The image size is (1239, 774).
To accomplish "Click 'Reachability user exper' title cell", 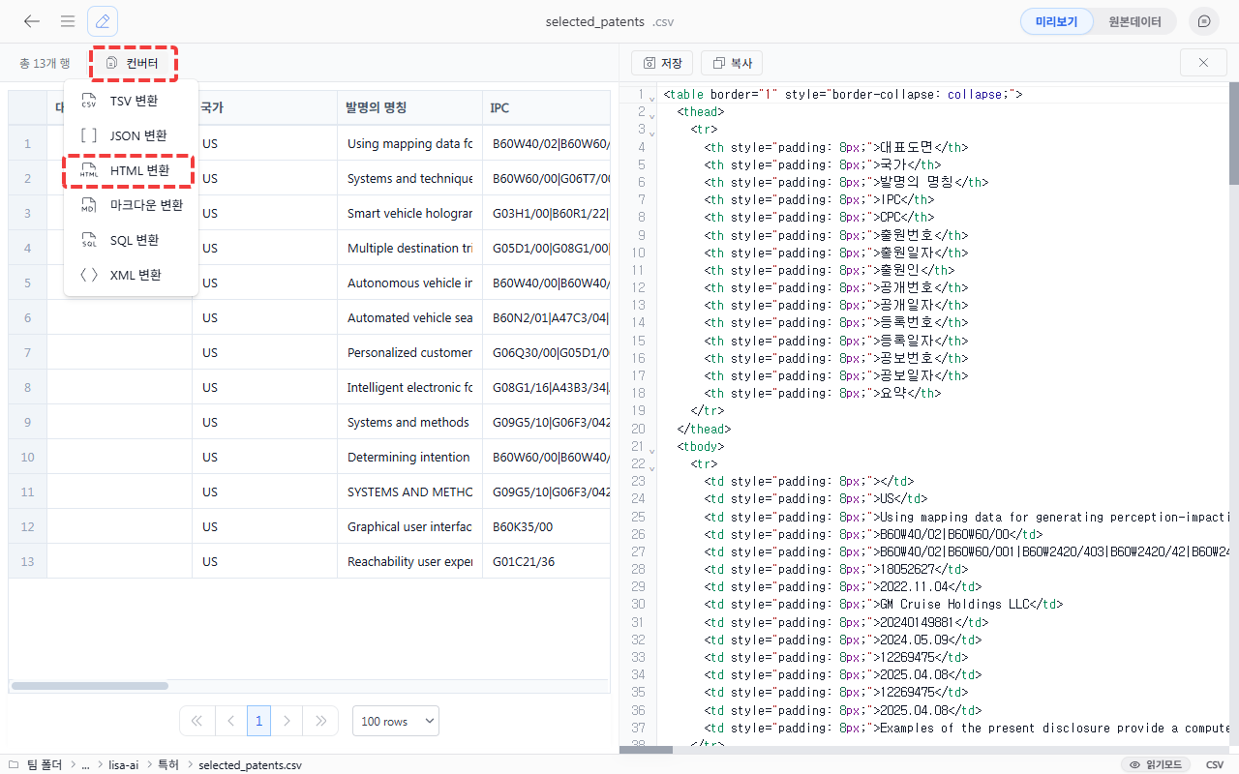I will coord(409,561).
